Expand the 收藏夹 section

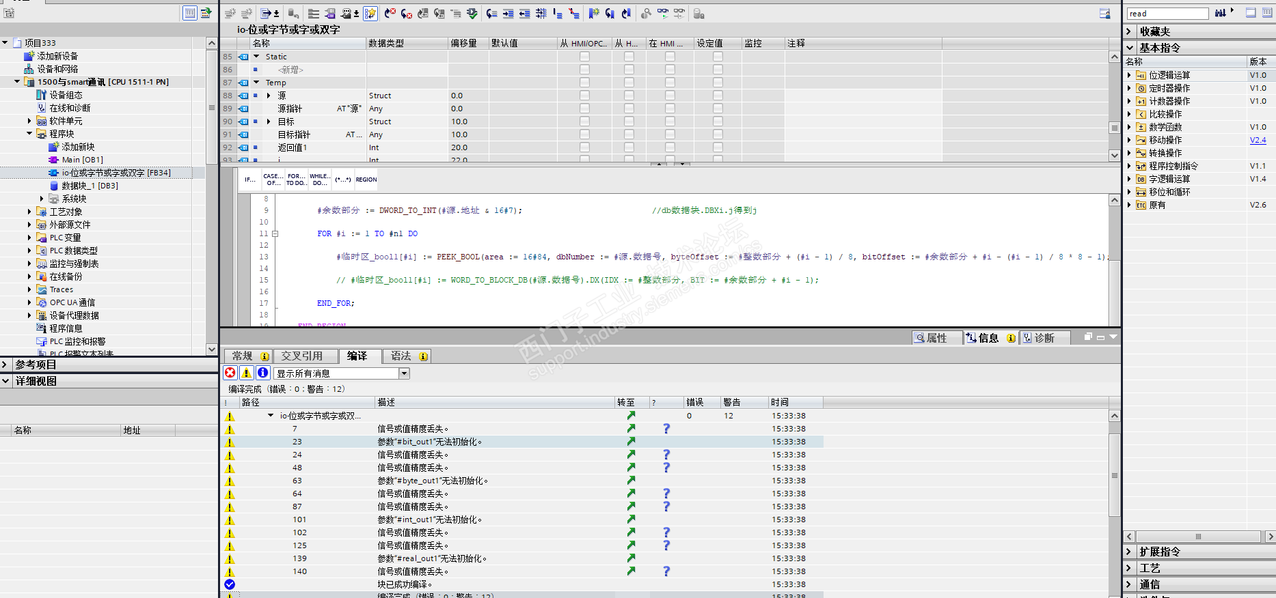click(1129, 31)
